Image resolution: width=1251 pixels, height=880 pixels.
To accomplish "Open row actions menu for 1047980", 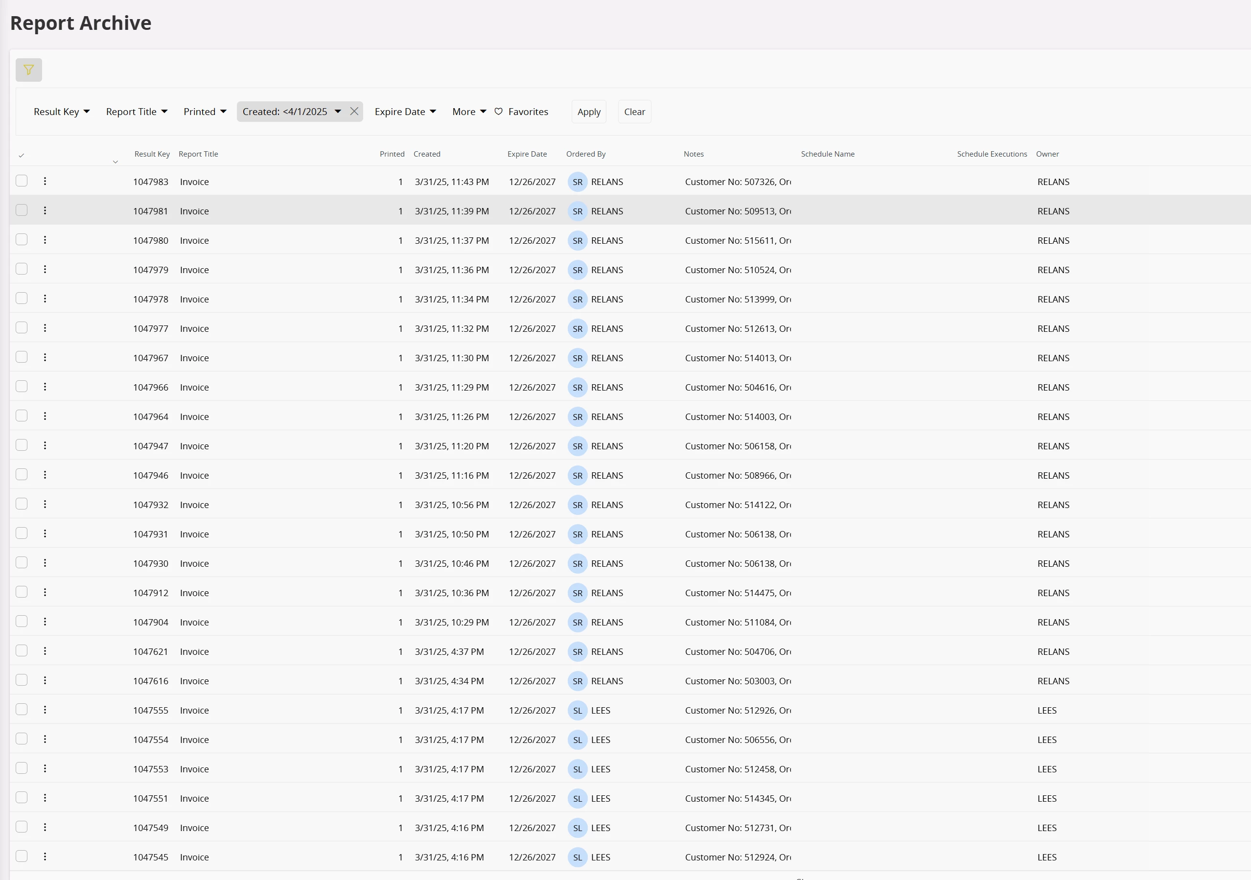I will click(x=45, y=240).
